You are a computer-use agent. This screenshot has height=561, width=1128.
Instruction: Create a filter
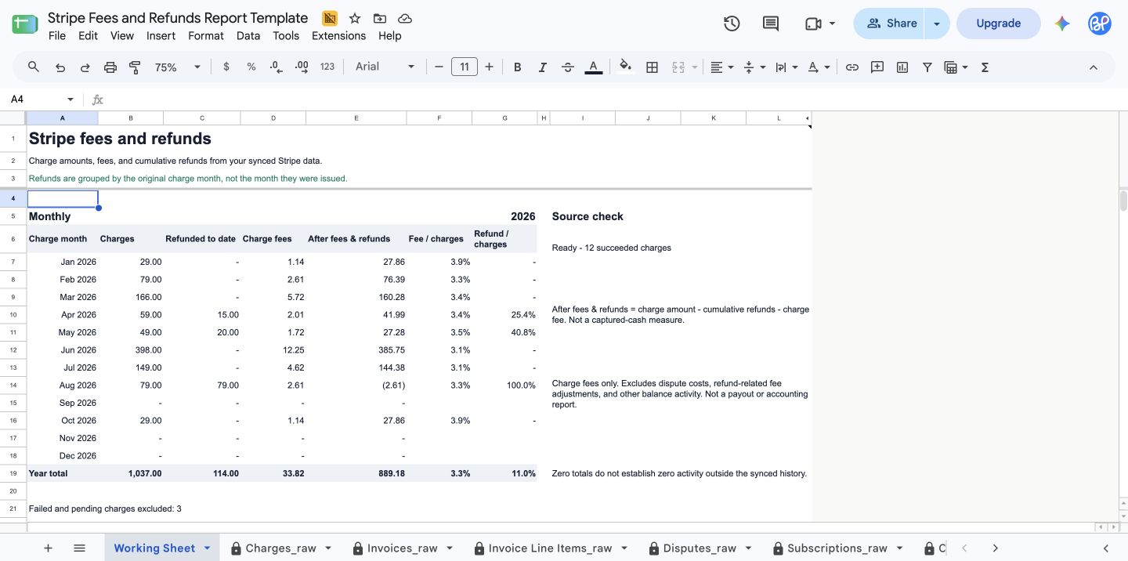point(927,67)
